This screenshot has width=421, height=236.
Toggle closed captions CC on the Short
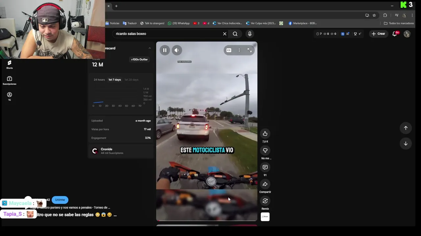[x=229, y=50]
